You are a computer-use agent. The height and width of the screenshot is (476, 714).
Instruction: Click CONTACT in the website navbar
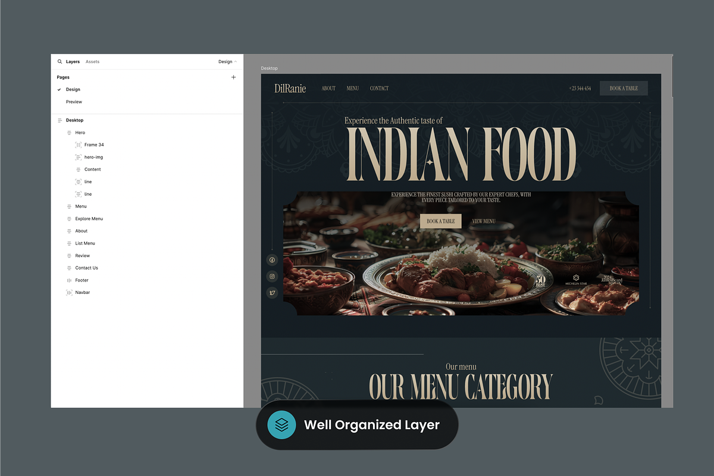click(379, 88)
